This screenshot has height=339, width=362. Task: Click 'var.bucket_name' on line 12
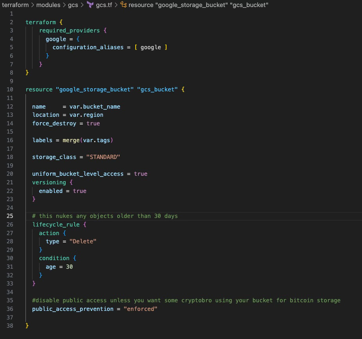[95, 107]
